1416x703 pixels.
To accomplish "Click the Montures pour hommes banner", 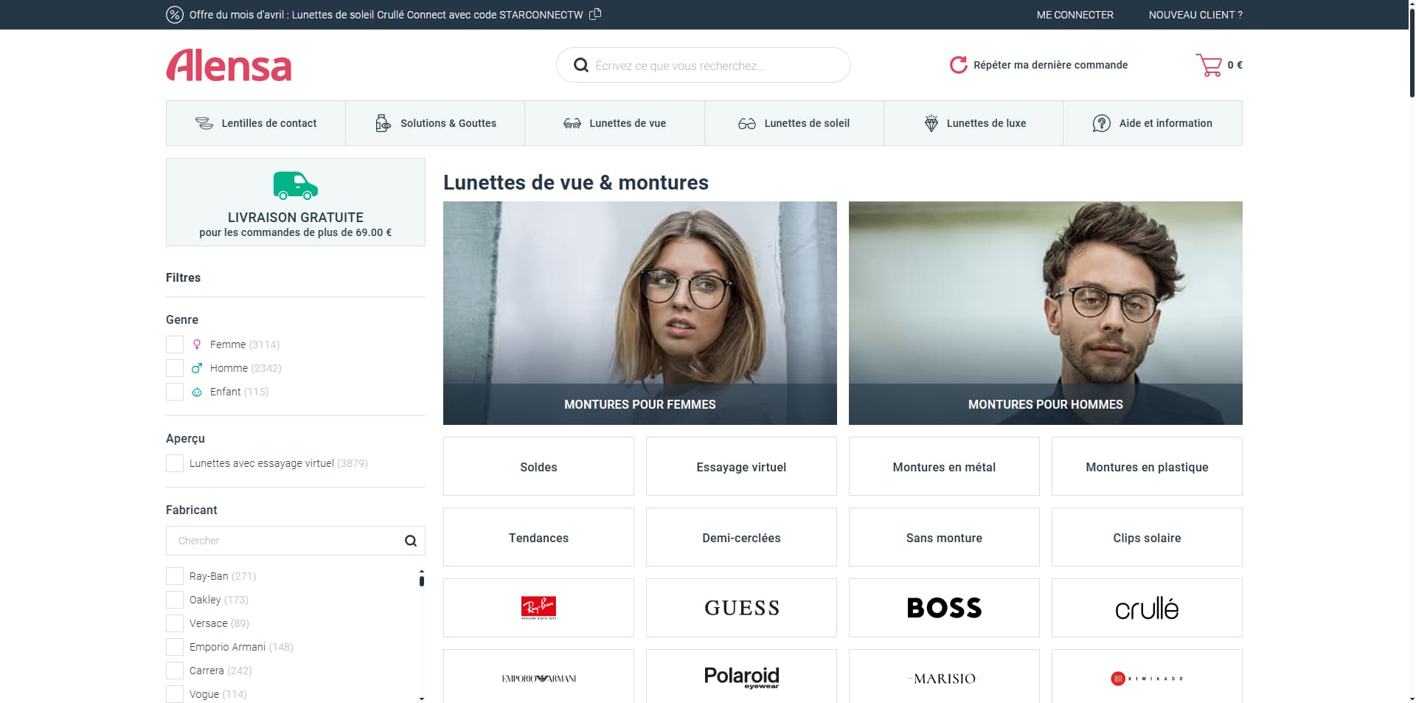I will coord(1046,313).
